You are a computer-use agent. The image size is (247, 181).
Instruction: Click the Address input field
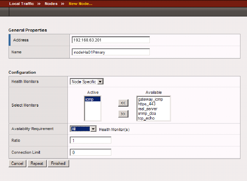(111, 40)
